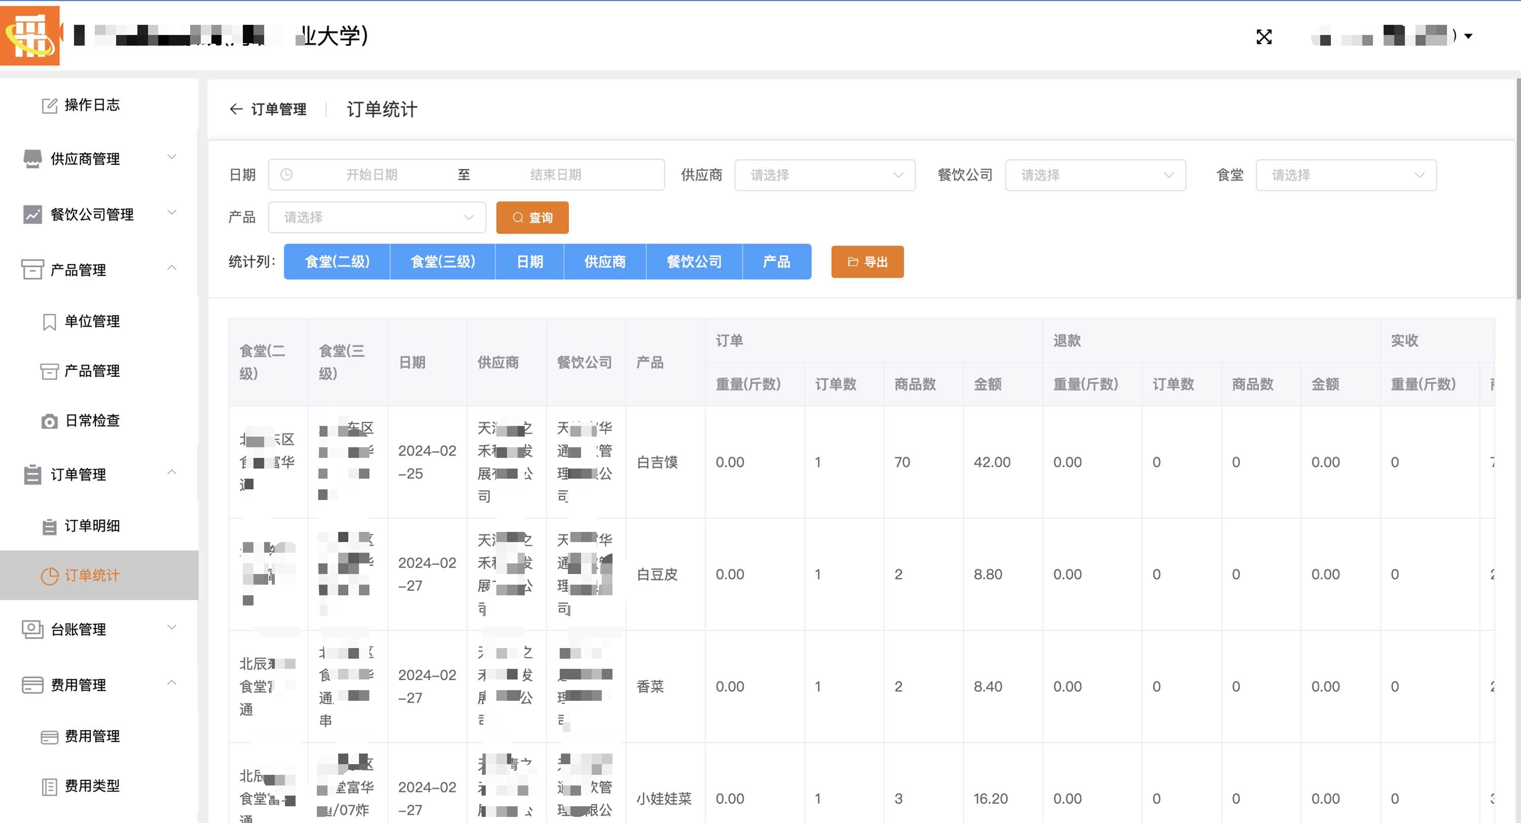The height and width of the screenshot is (823, 1521).
Task: Open 操作日志 in the sidebar
Action: (x=92, y=105)
